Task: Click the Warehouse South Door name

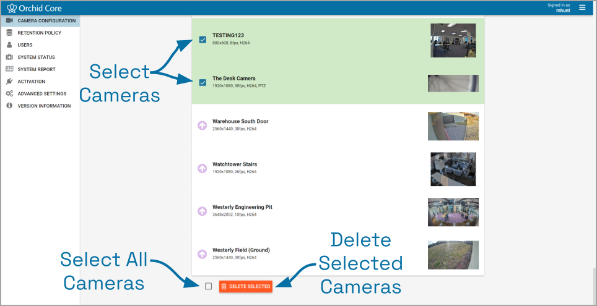Action: (x=240, y=121)
